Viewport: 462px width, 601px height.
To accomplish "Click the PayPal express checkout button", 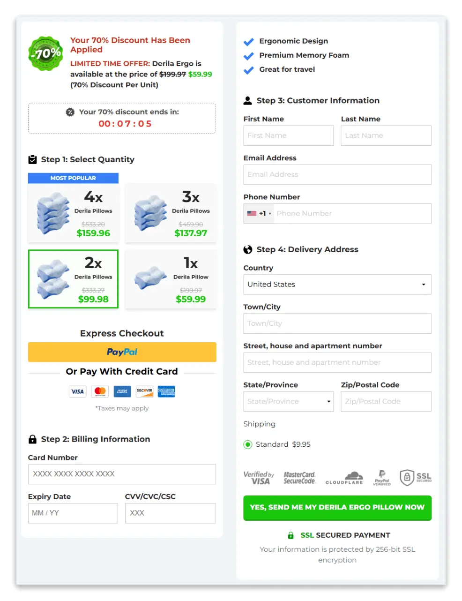I will (x=122, y=352).
